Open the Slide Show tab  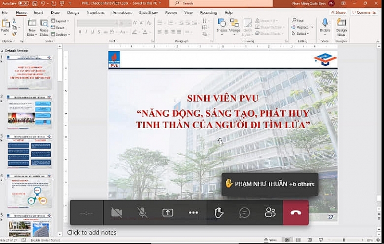click(148, 12)
